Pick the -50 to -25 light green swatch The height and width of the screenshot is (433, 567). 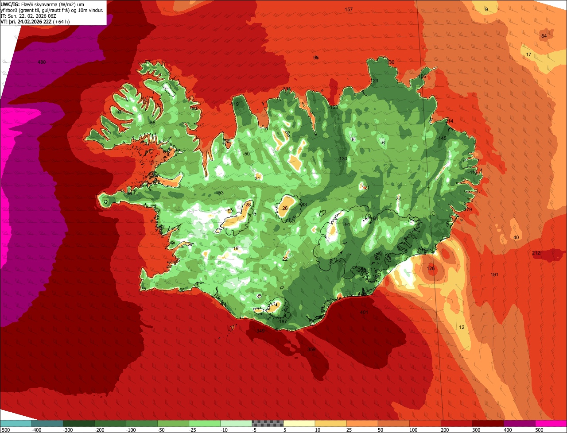(173, 423)
